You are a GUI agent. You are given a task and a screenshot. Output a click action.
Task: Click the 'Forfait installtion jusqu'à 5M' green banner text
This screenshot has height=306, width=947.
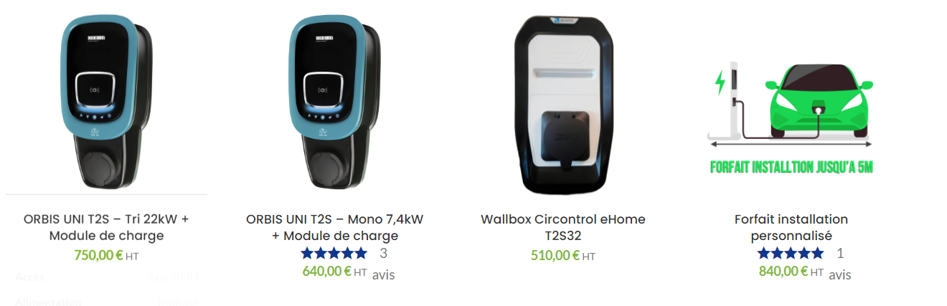click(x=791, y=168)
